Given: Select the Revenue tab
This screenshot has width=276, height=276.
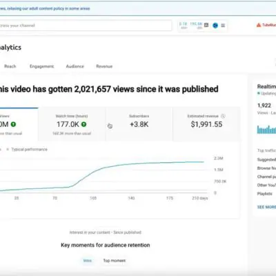Looking at the screenshot, I should (x=104, y=66).
